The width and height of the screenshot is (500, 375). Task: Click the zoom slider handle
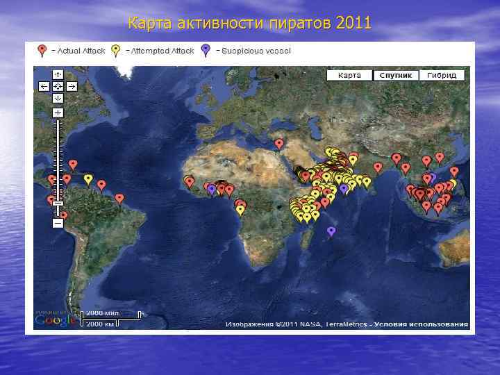click(x=58, y=203)
